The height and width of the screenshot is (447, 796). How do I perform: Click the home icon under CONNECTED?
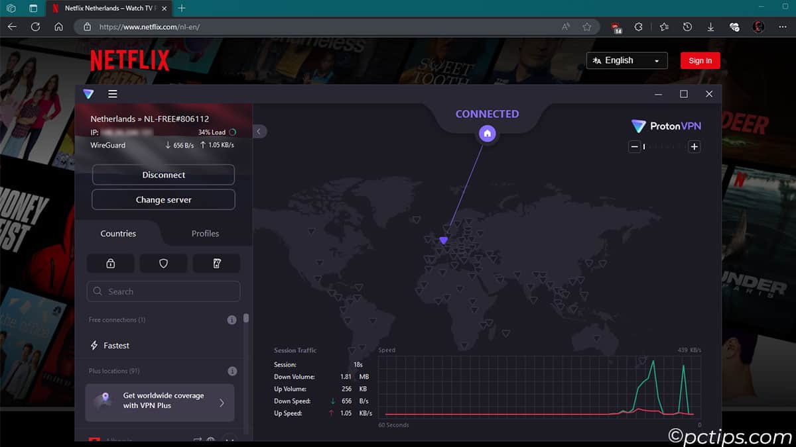coord(487,134)
